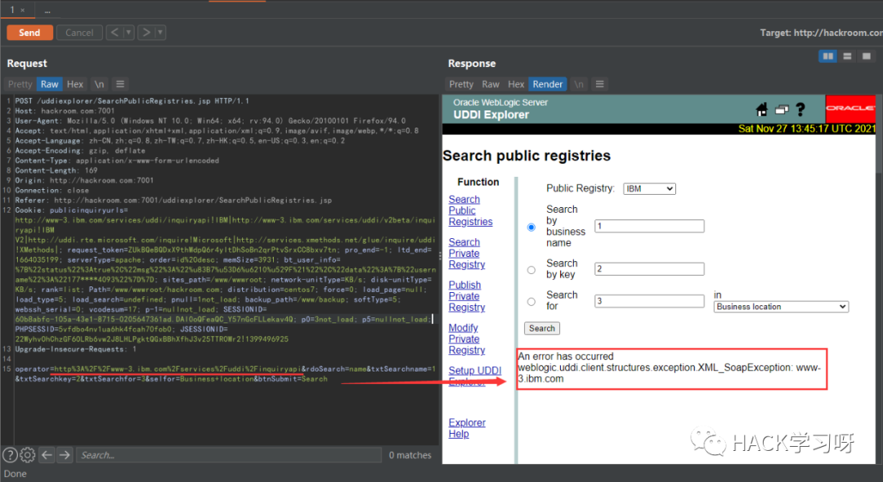Click the Upgrade-Insecure-Requests header line
The width and height of the screenshot is (883, 482).
click(75, 349)
